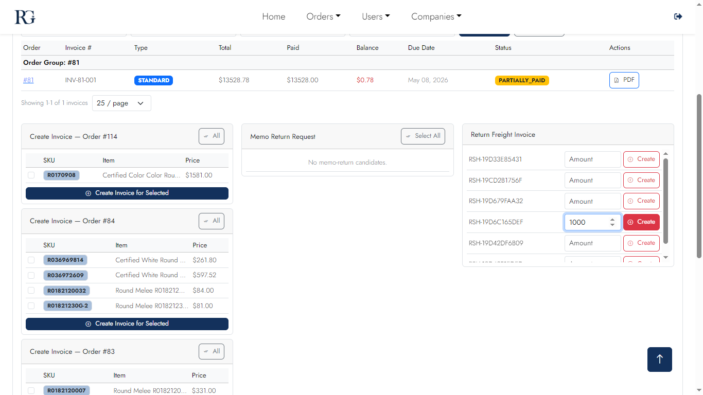The width and height of the screenshot is (703, 395).
Task: Select the RG logo to go home
Action: pos(24,16)
